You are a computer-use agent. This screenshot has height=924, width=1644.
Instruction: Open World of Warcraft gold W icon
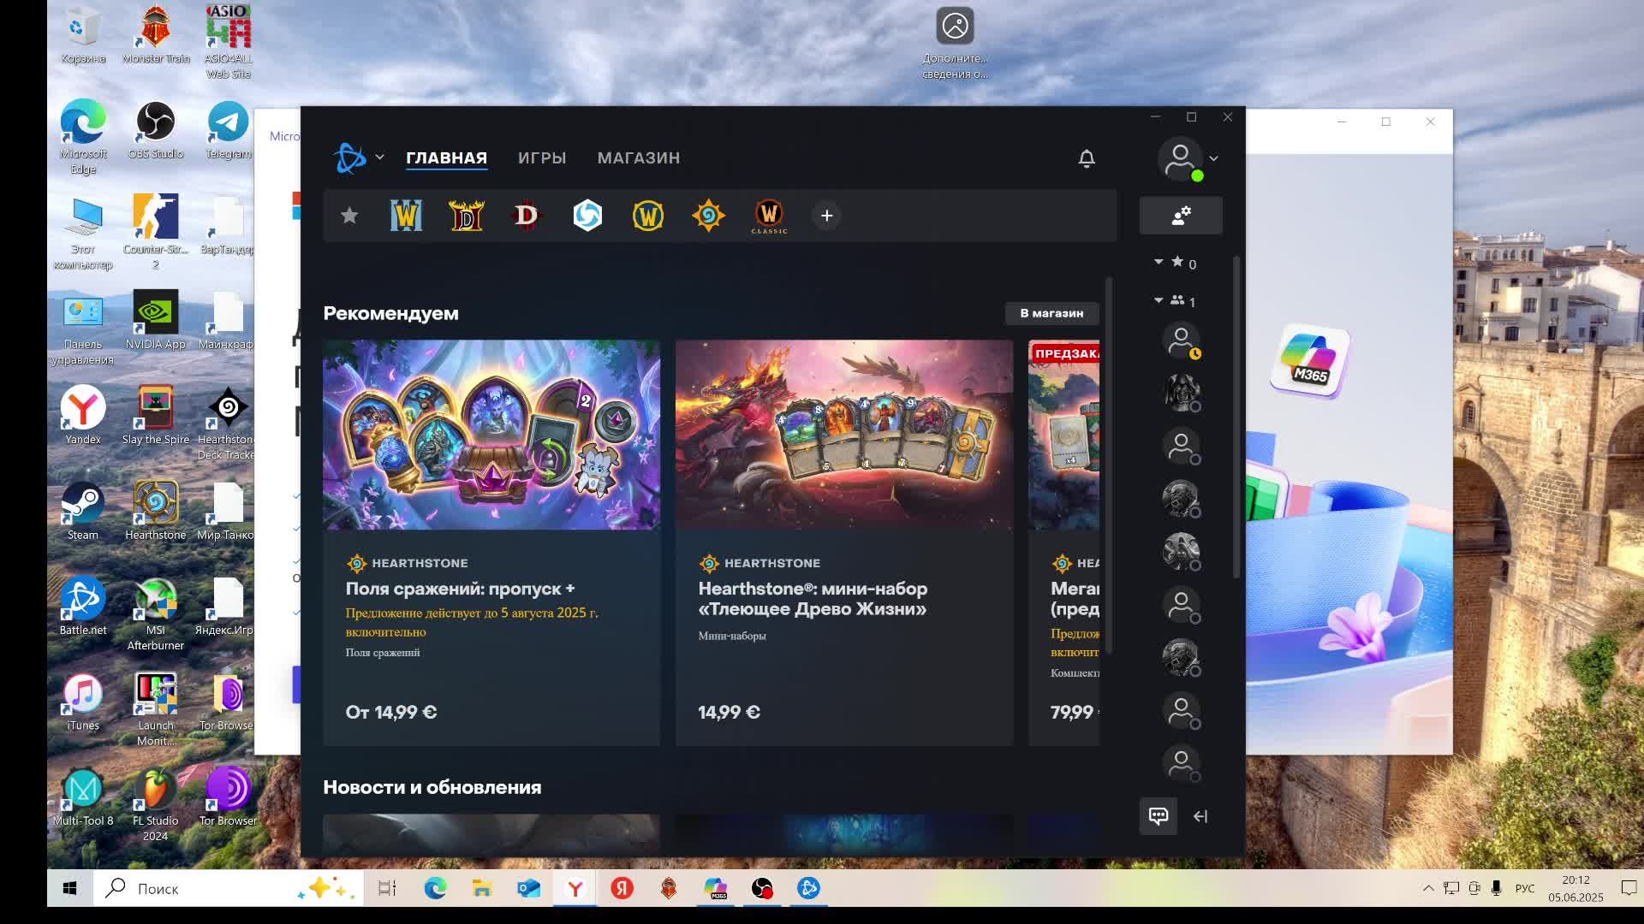click(x=648, y=216)
